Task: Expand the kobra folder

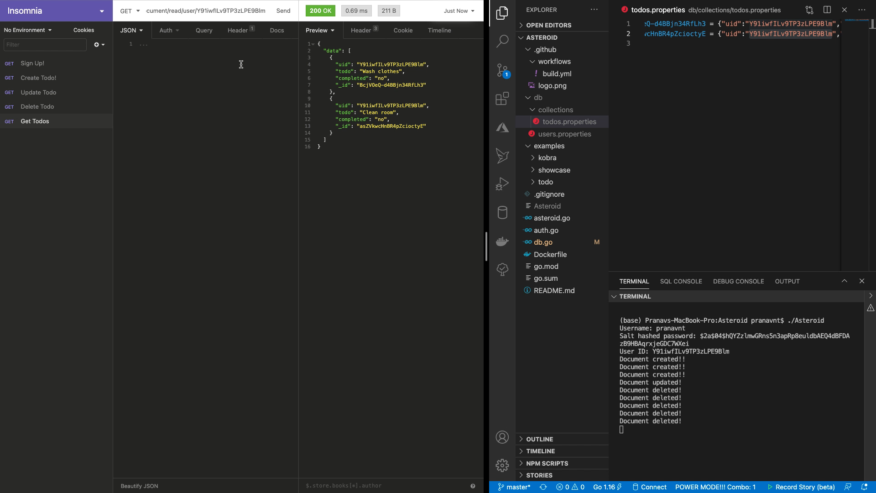Action: tap(547, 158)
